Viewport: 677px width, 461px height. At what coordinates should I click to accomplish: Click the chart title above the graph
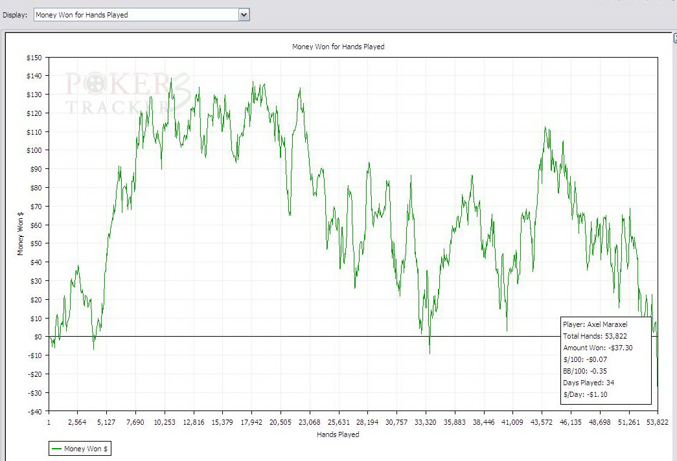click(x=338, y=47)
